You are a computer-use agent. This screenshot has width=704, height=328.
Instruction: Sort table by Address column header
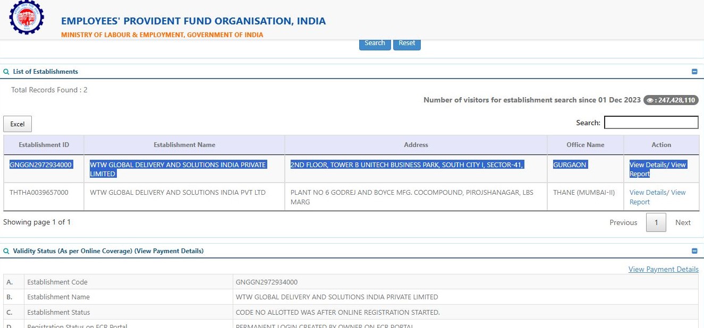[415, 145]
